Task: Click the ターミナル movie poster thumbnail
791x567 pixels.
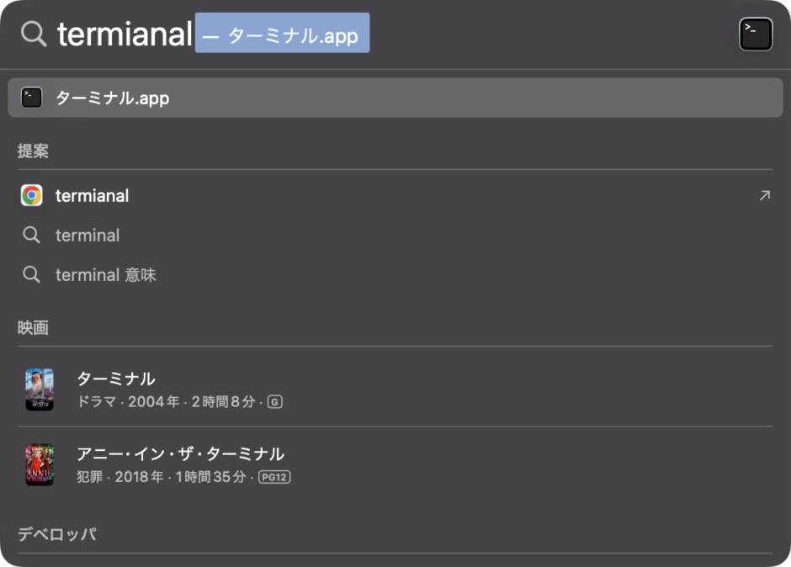Action: pyautogui.click(x=40, y=389)
